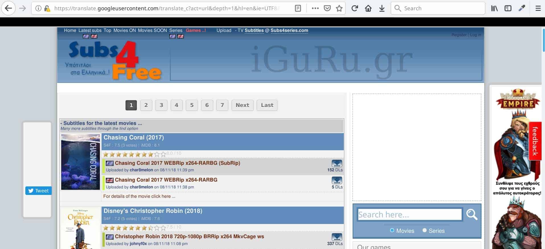Open the Home menu item
The image size is (545, 249).
point(70,30)
